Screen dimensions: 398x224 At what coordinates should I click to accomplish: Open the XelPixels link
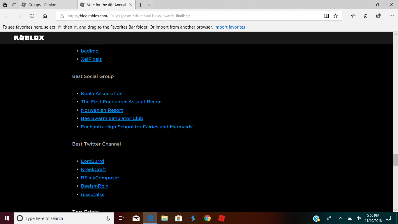tap(91, 59)
